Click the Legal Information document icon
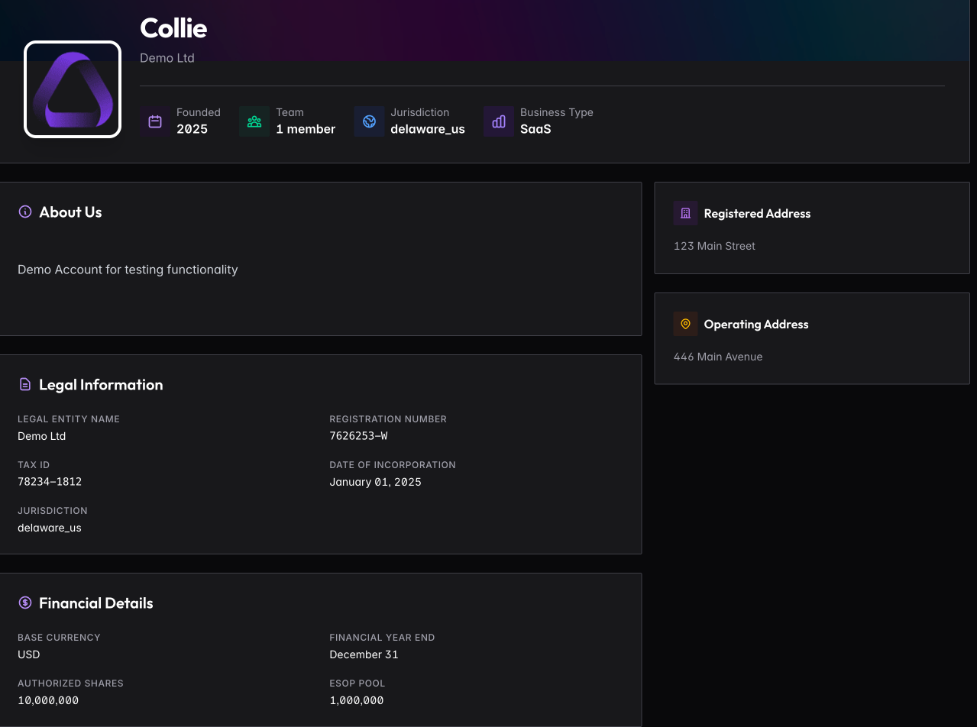977x727 pixels. 24,384
